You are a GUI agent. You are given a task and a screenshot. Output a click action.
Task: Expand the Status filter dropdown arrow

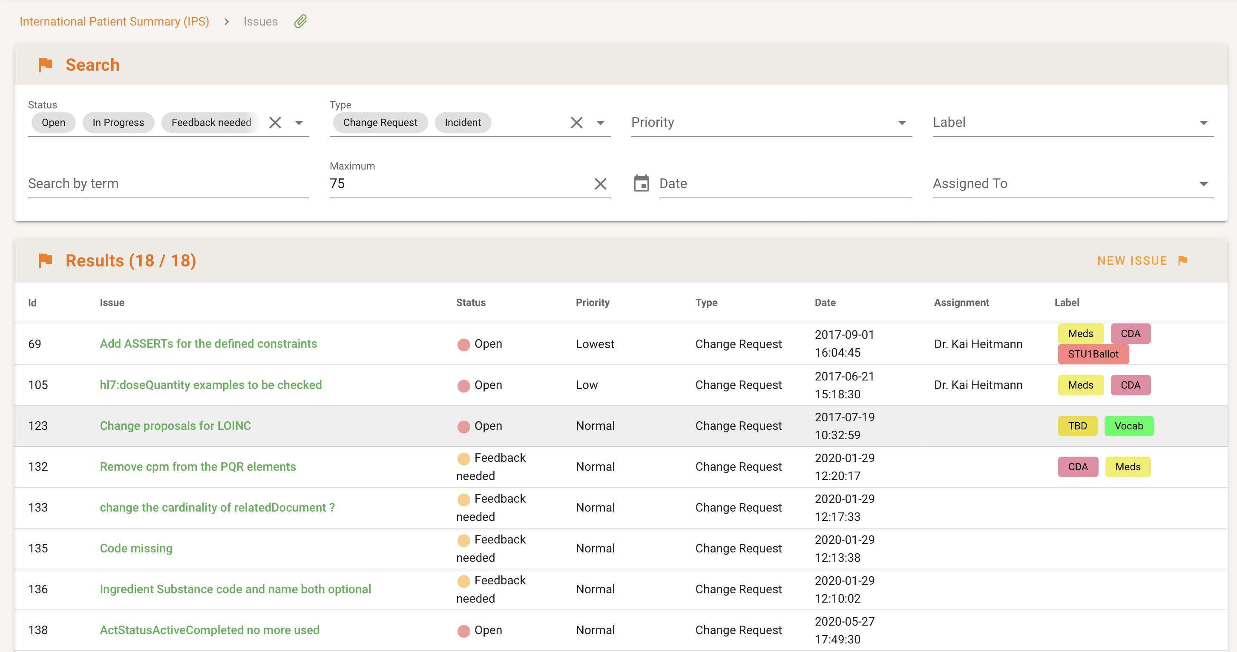pos(299,123)
